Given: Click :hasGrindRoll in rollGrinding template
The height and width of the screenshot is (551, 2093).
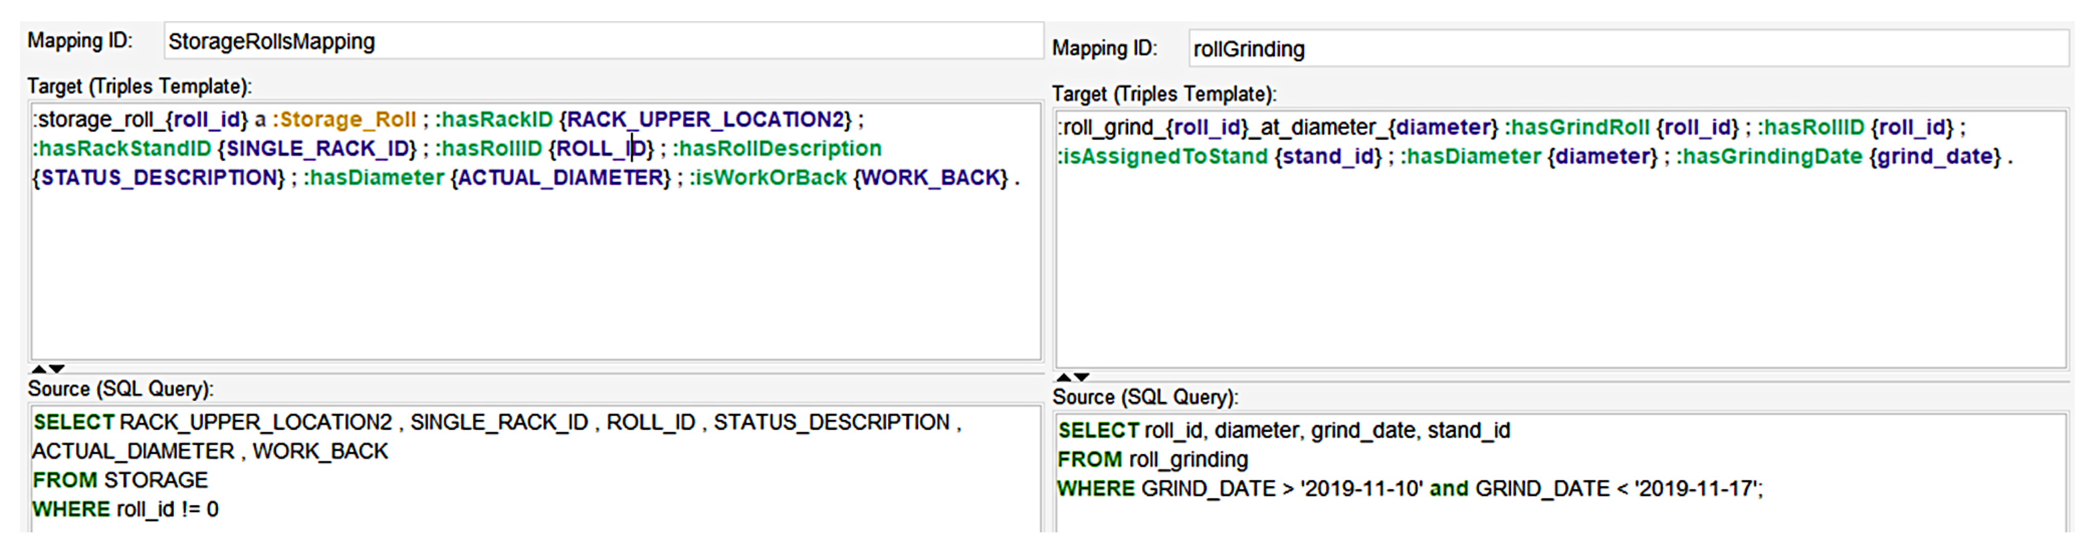Looking at the screenshot, I should (x=1577, y=128).
